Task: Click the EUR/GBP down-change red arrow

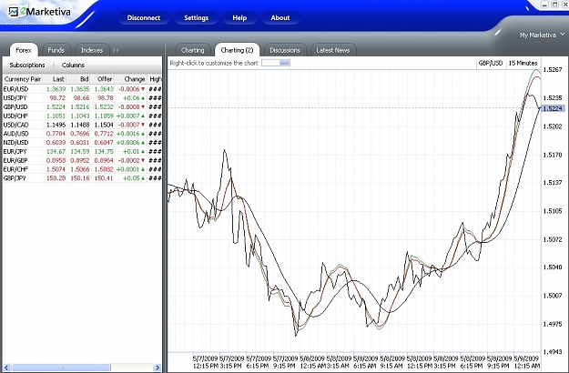Action: 143,160
